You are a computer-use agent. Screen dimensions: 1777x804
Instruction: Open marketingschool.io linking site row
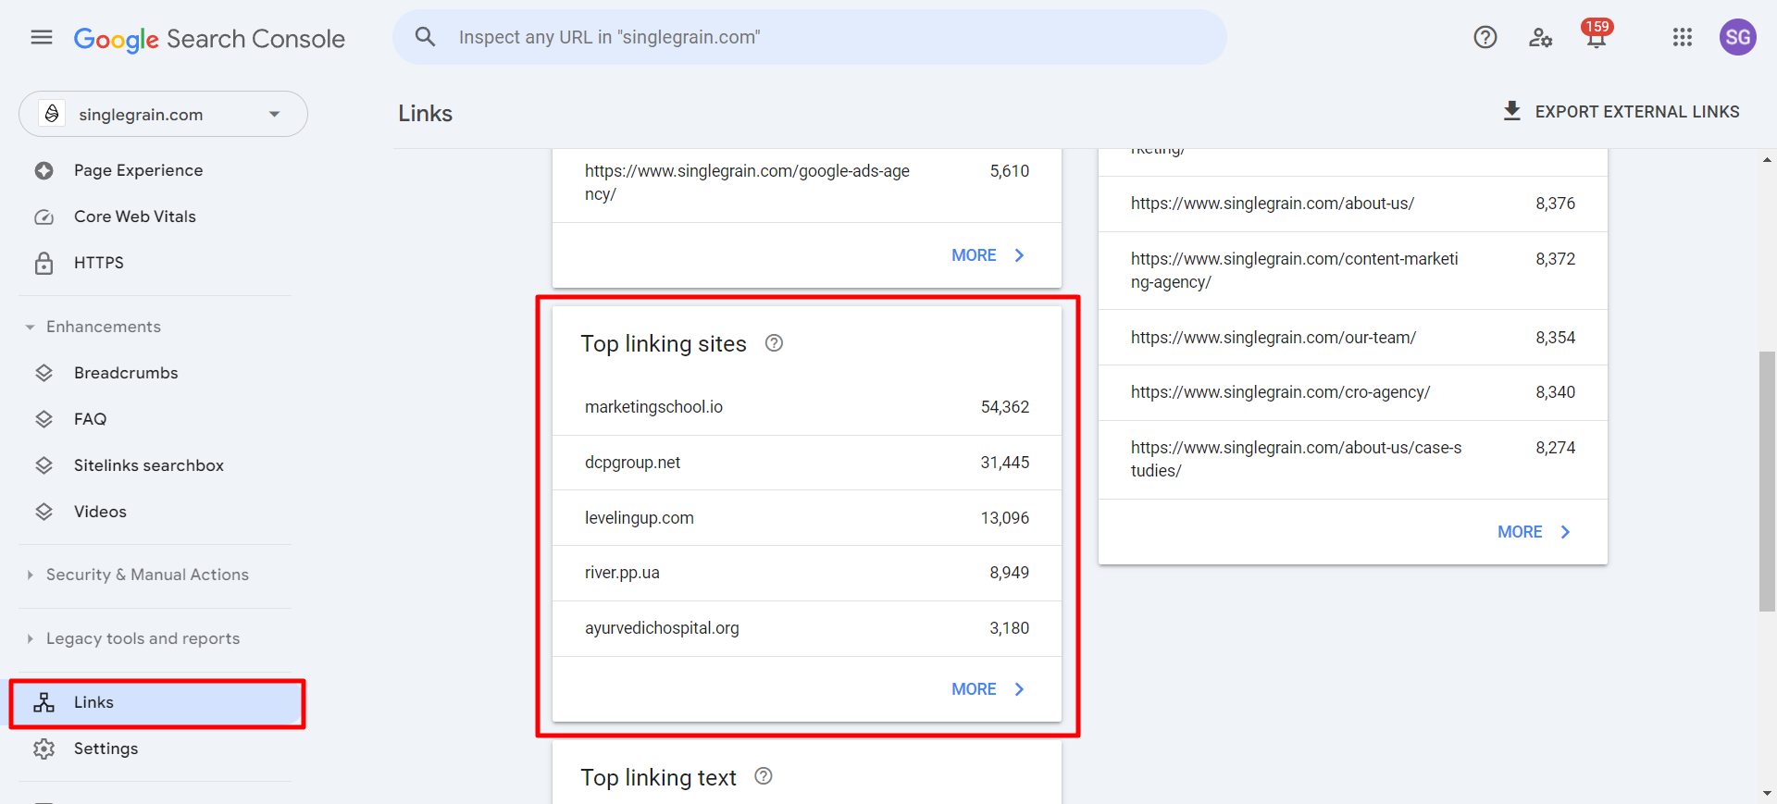pos(807,407)
